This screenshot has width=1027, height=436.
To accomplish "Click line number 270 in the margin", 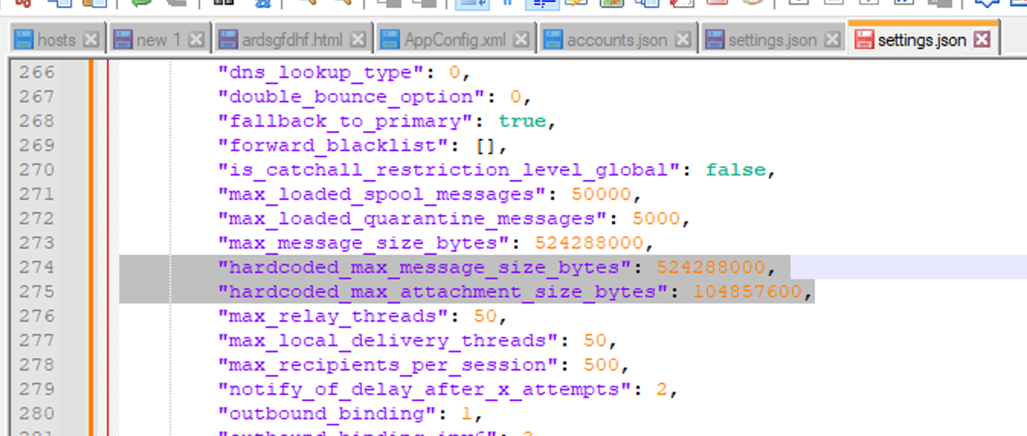I will [x=37, y=169].
